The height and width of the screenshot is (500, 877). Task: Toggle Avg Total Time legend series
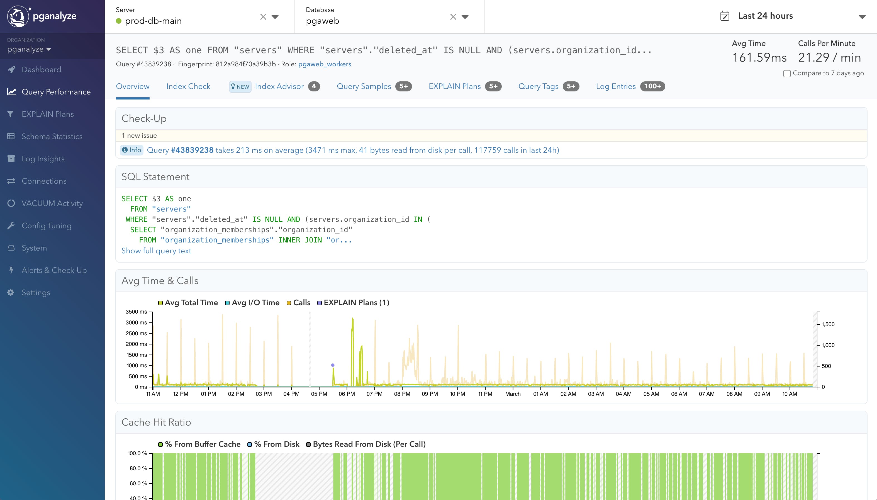tap(188, 303)
